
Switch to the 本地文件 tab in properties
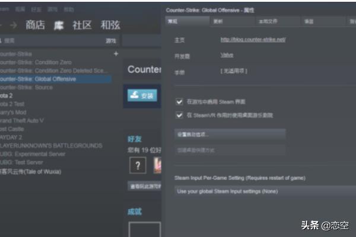(x=278, y=21)
